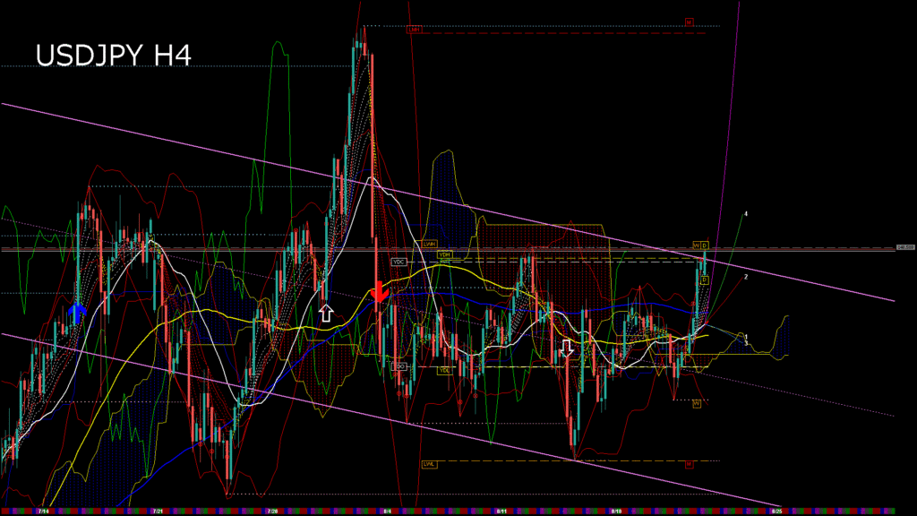Click the 7/14 date marker

[x=41, y=512]
